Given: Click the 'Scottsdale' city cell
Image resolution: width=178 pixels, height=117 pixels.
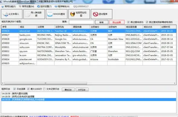Looking at the screenshot, I should point(116,59).
